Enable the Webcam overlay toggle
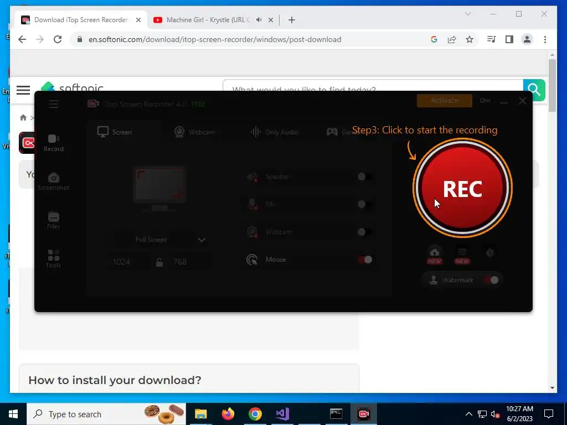 tap(364, 232)
